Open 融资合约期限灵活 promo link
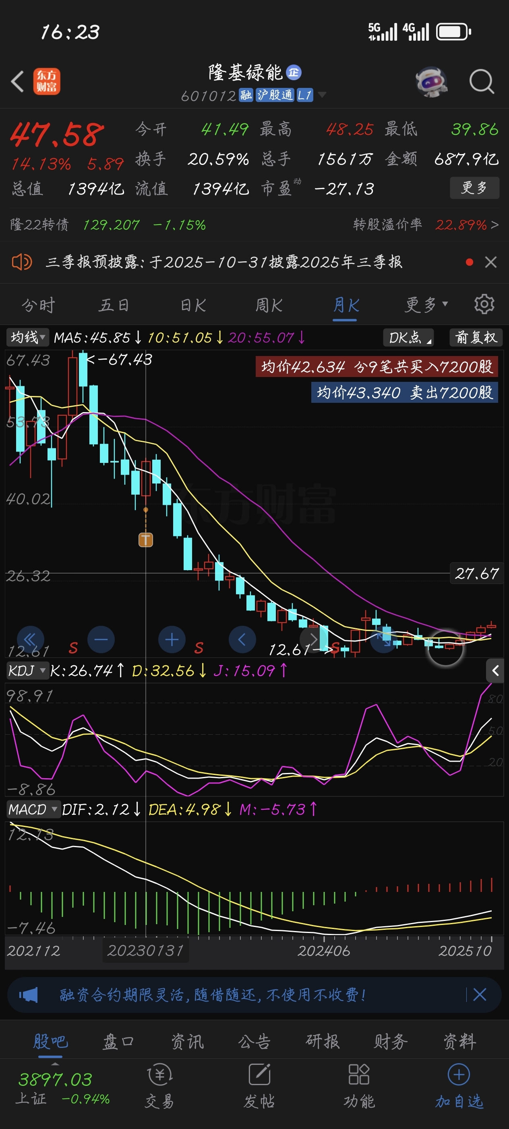The height and width of the screenshot is (1129, 509). (x=213, y=994)
